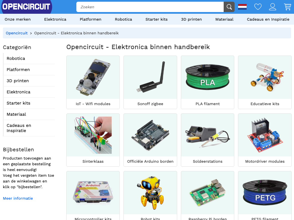Open the shopping cart icon
Screen dimensions: 294x220
287,7
